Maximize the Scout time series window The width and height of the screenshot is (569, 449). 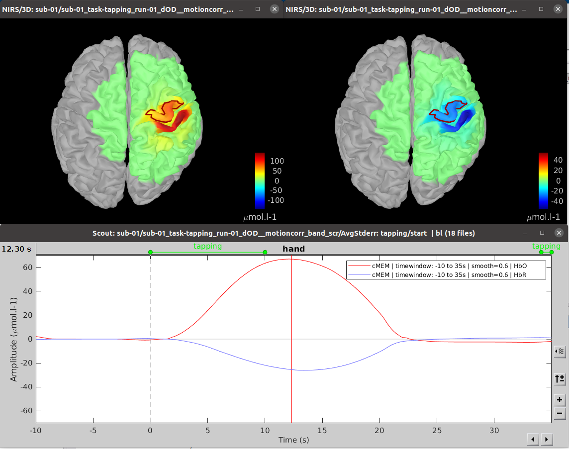pyautogui.click(x=542, y=233)
